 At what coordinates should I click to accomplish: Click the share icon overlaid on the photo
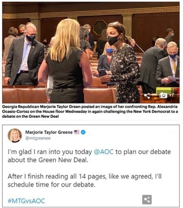tap(147, 96)
